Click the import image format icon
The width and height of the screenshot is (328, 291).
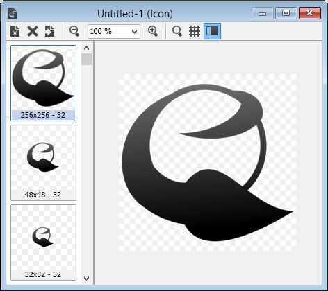(49, 31)
